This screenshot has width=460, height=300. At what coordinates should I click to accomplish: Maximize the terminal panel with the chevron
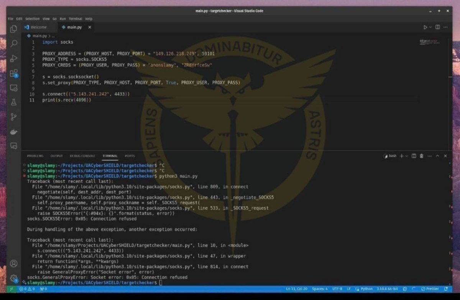pos(438,156)
